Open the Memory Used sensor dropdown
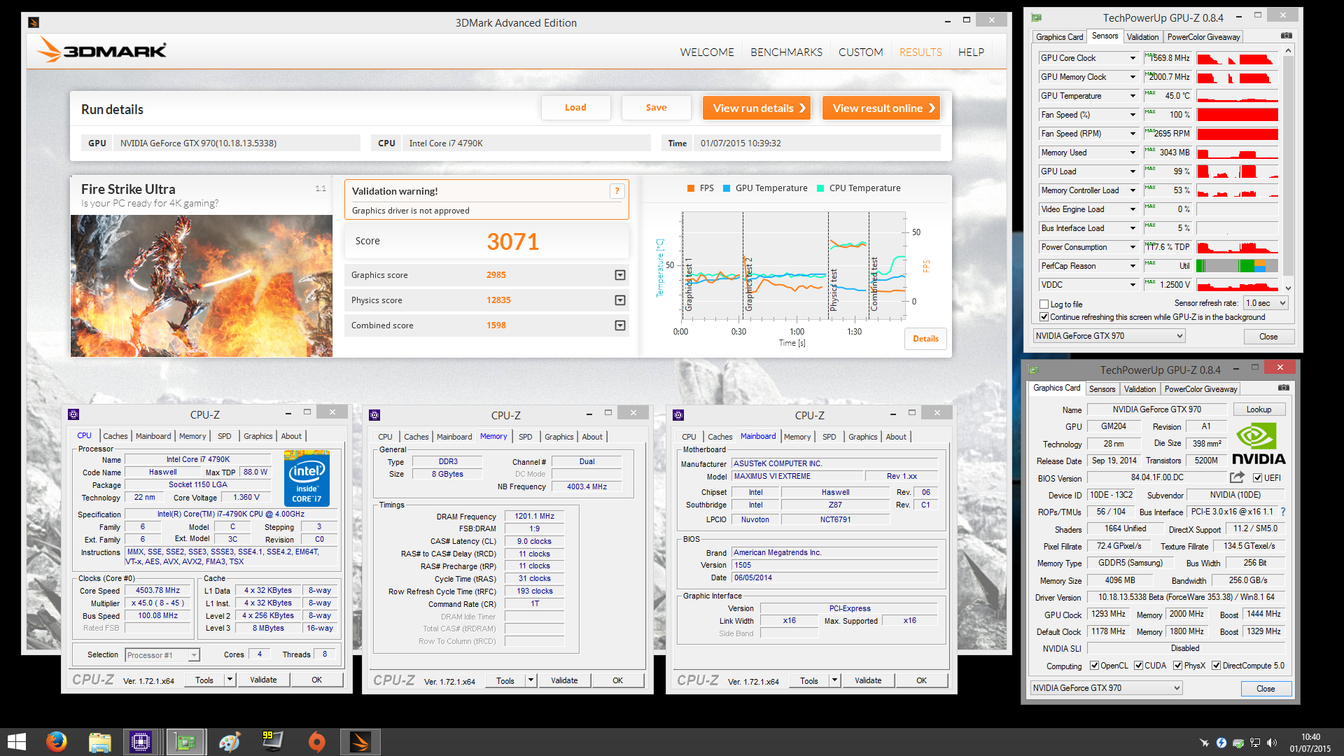Viewport: 1344px width, 756px height. click(x=1133, y=153)
